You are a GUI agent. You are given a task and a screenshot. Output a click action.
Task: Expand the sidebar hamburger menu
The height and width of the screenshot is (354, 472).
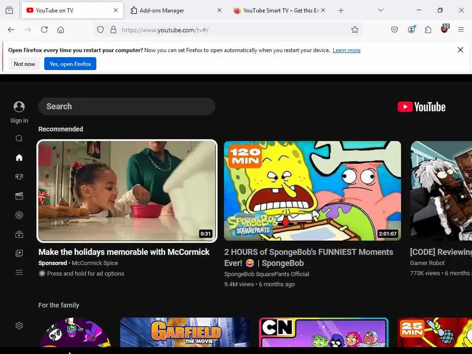pyautogui.click(x=19, y=272)
